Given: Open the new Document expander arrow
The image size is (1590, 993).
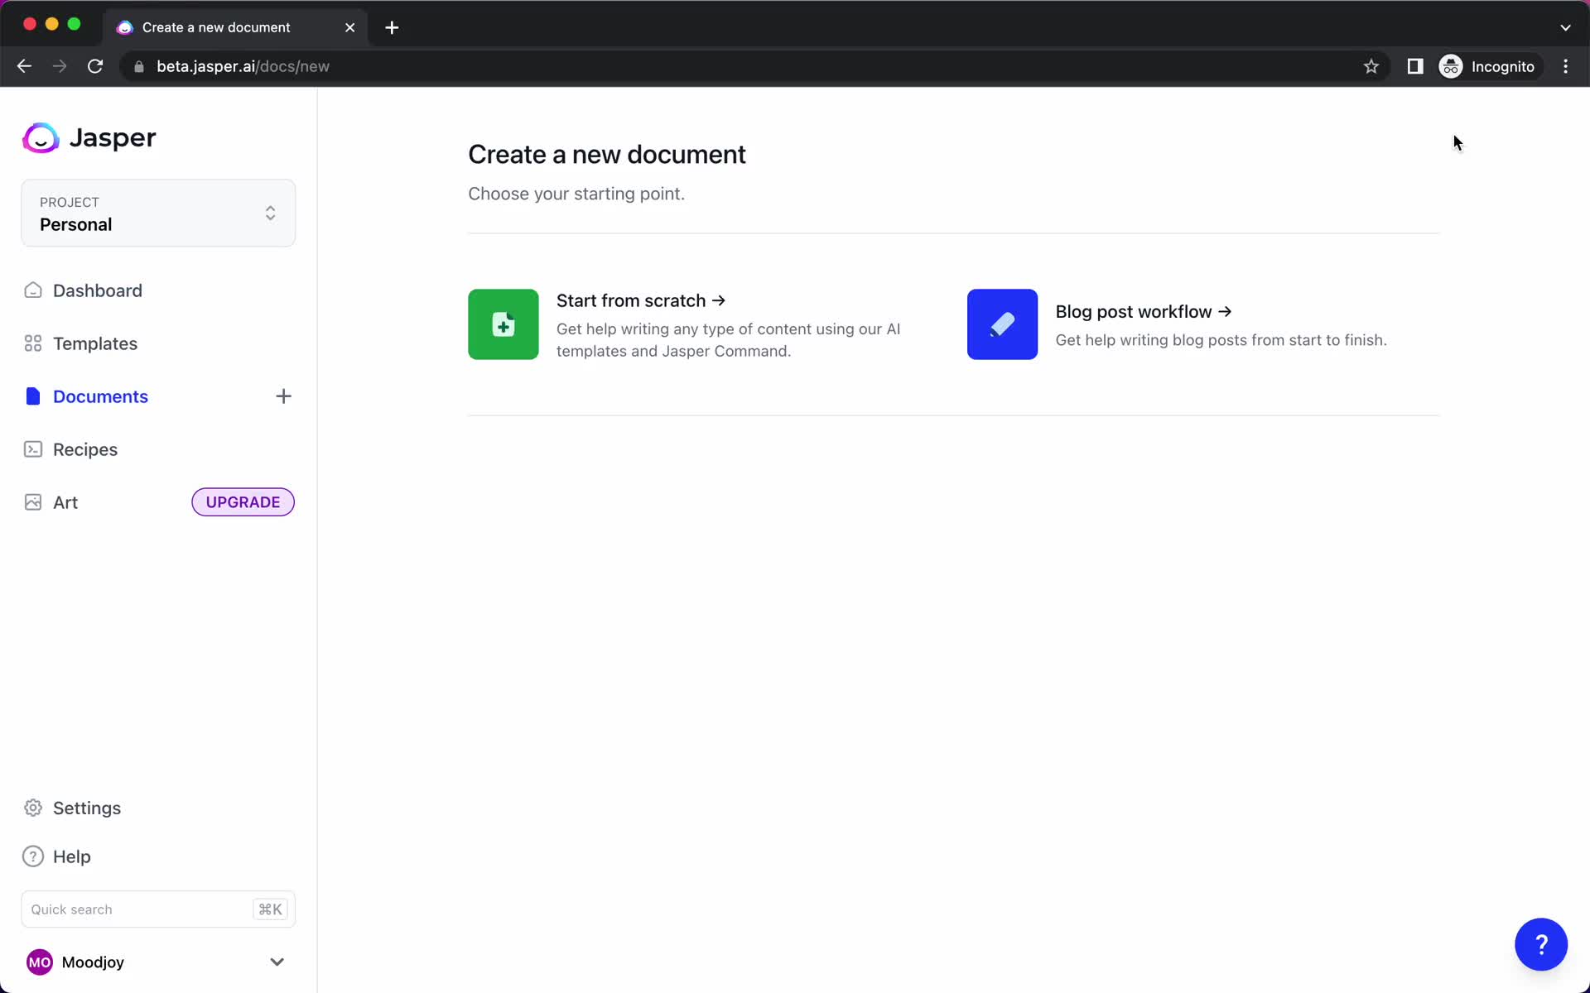Looking at the screenshot, I should [282, 396].
